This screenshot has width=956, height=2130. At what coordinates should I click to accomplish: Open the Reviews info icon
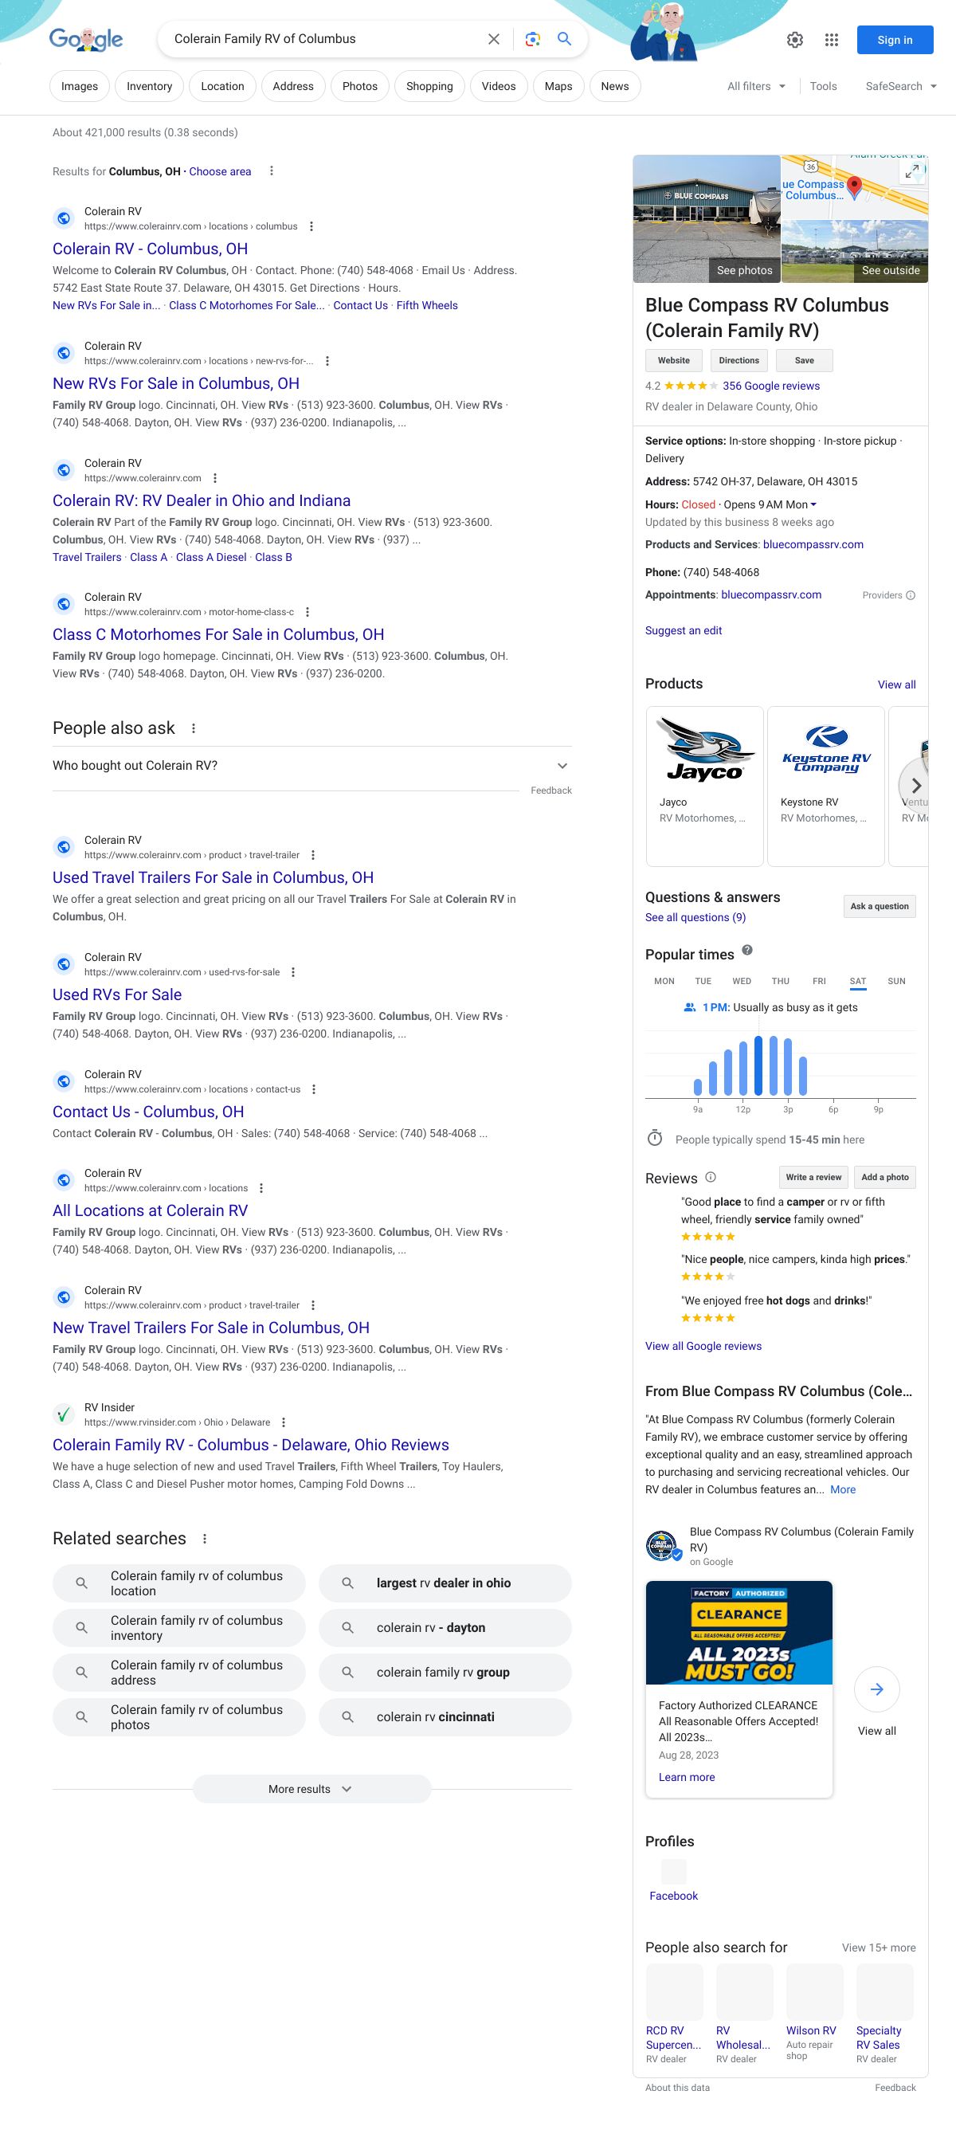point(711,1178)
